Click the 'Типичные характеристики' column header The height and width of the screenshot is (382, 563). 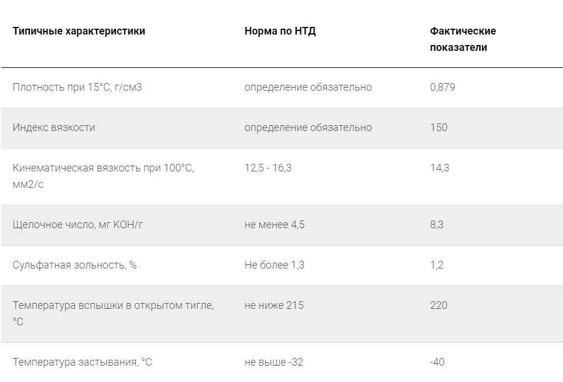click(x=79, y=31)
